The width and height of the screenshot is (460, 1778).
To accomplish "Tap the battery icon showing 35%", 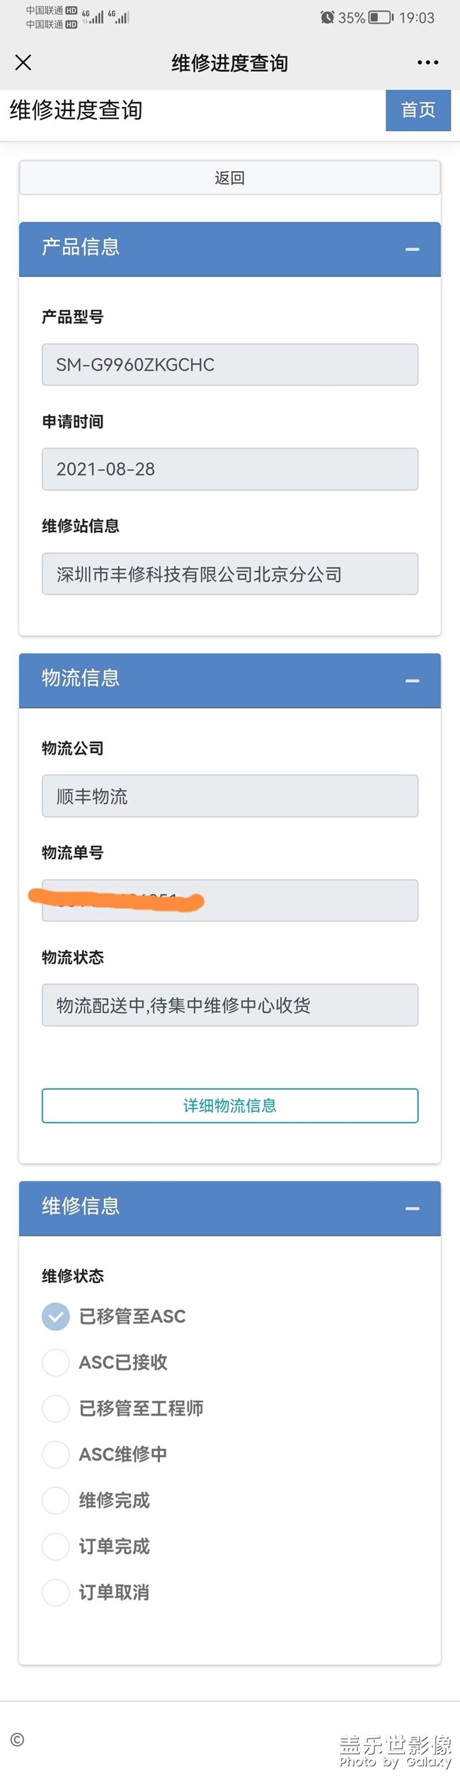I will click(x=380, y=18).
